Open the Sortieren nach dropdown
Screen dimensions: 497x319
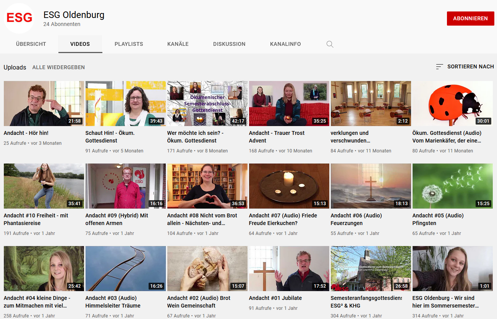(465, 67)
